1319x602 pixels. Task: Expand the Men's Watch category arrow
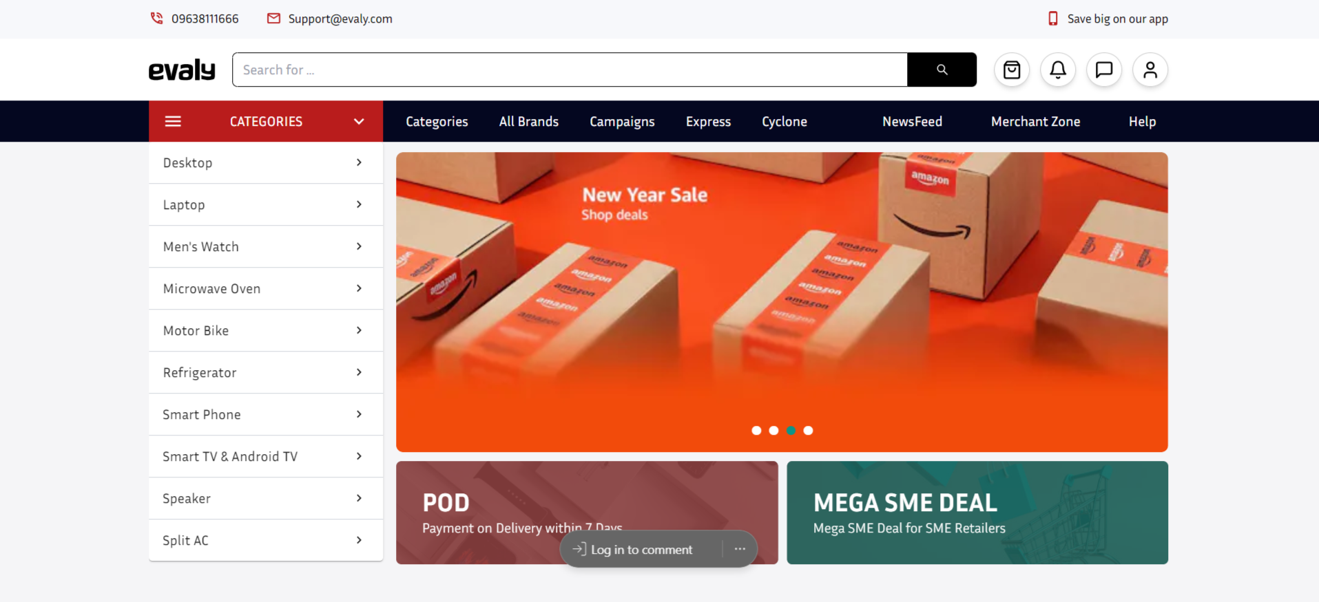tap(359, 246)
